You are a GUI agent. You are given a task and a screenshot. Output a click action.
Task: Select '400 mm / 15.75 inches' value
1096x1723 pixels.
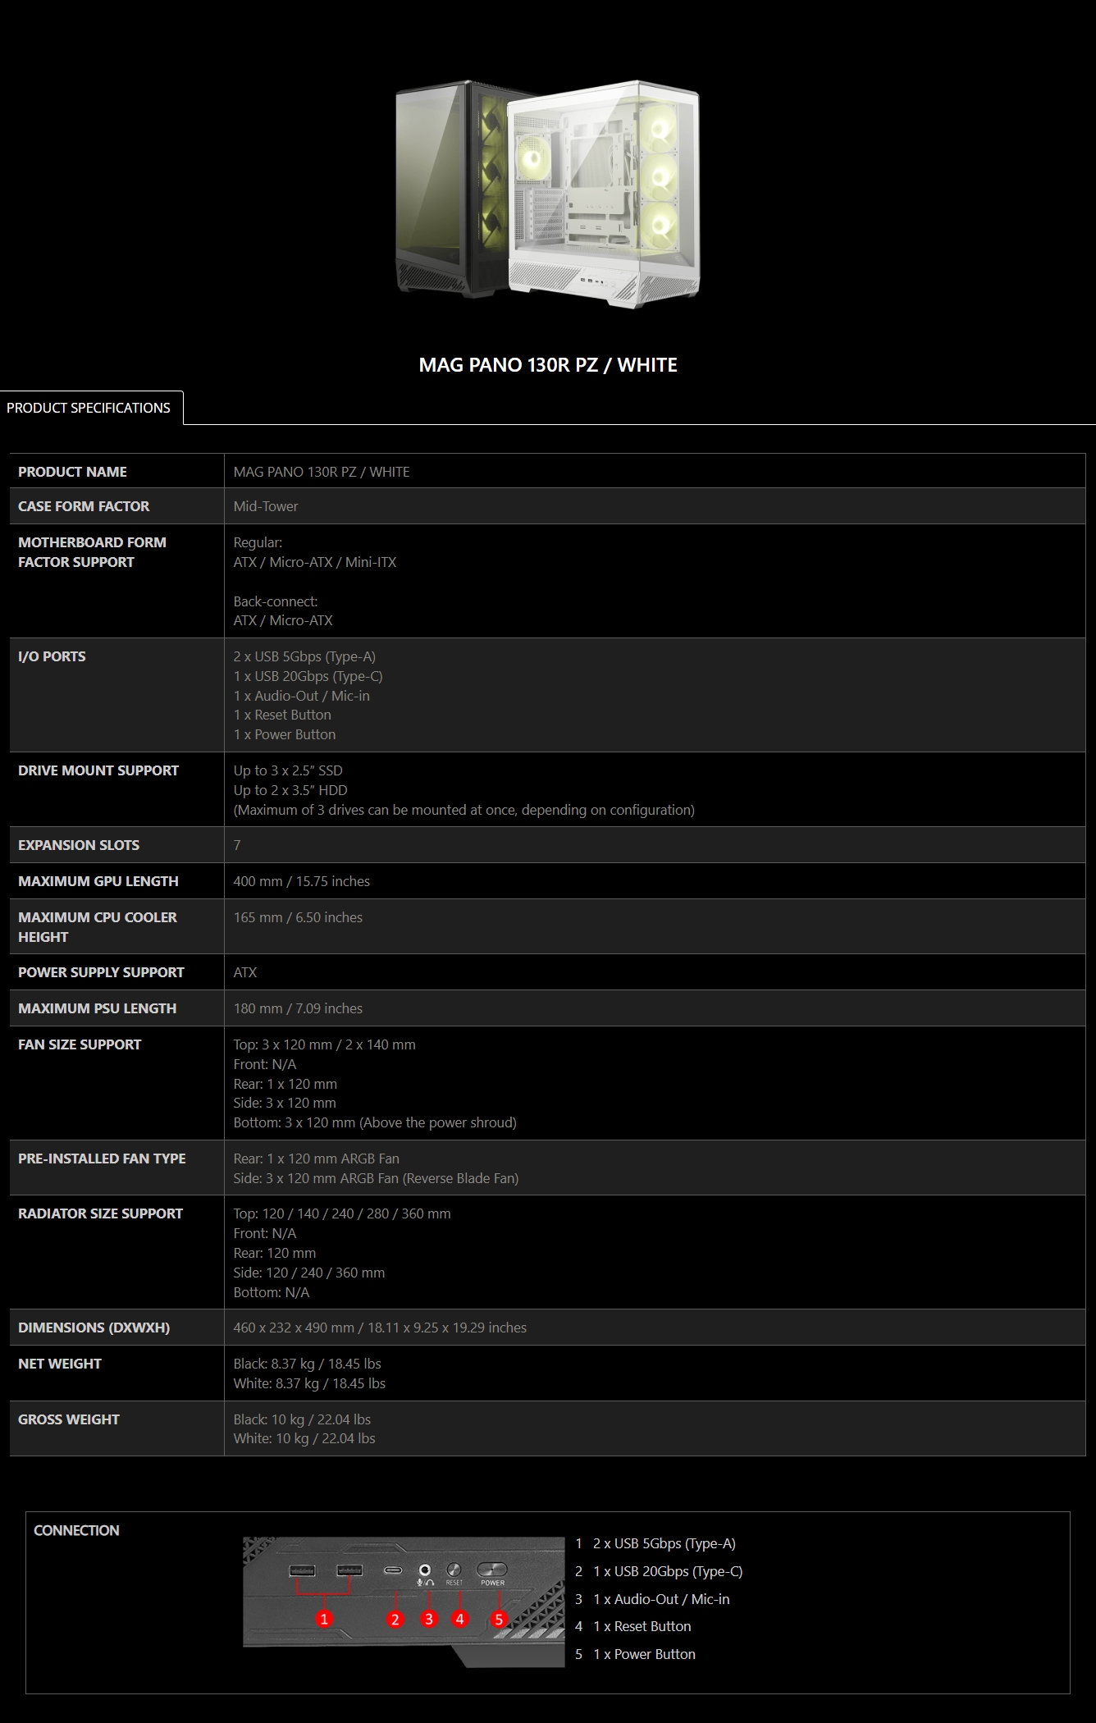[x=302, y=881]
